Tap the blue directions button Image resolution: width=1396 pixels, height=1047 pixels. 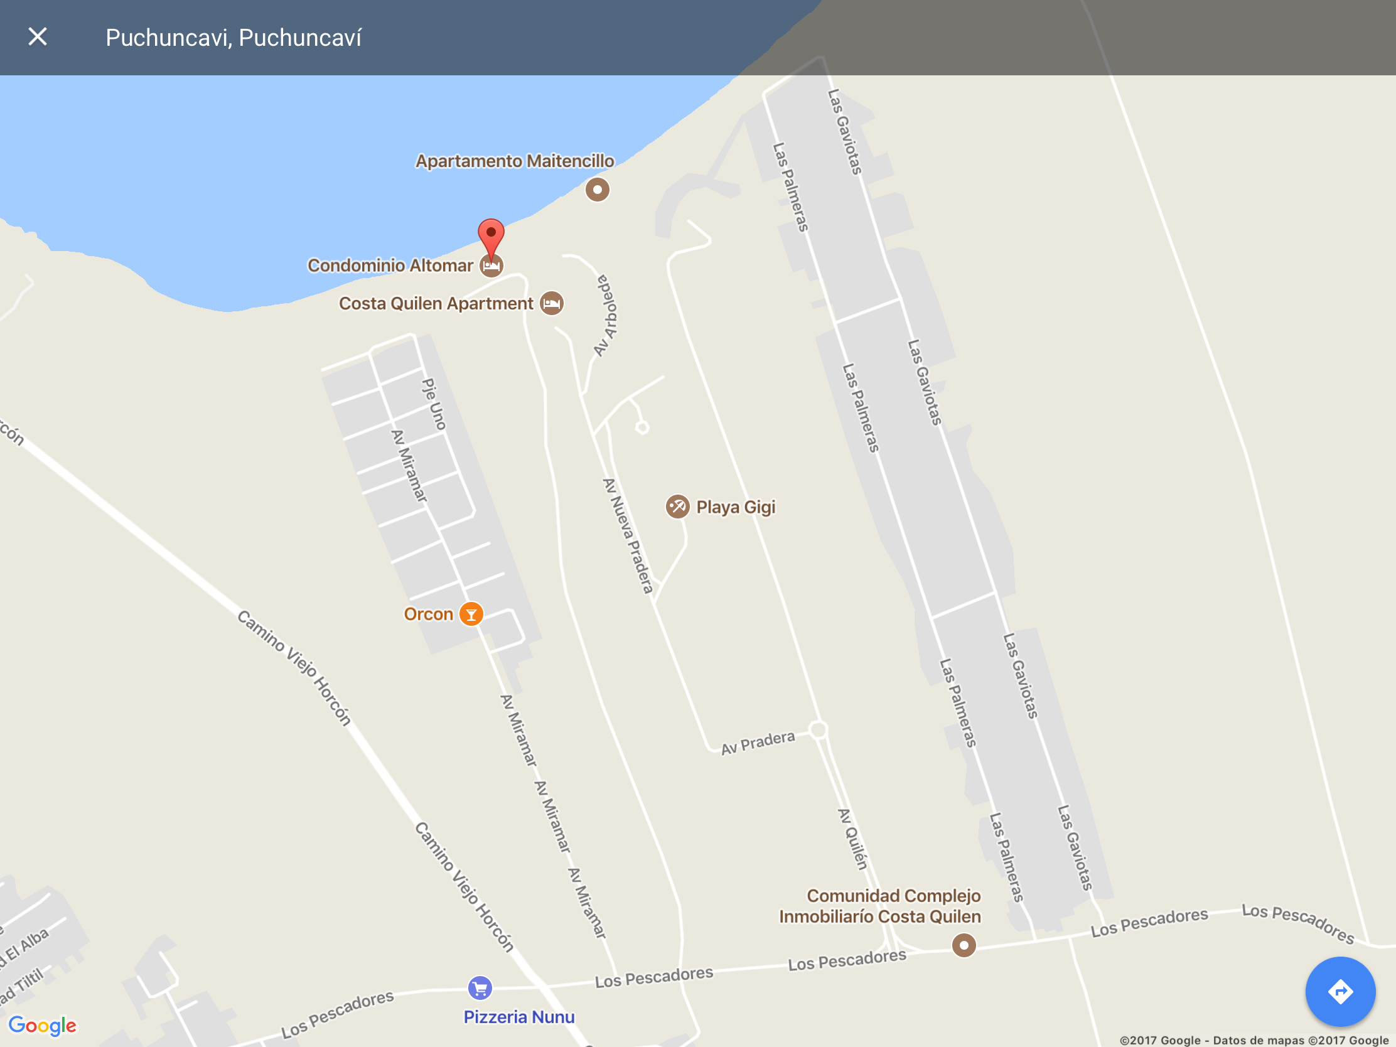click(1340, 992)
